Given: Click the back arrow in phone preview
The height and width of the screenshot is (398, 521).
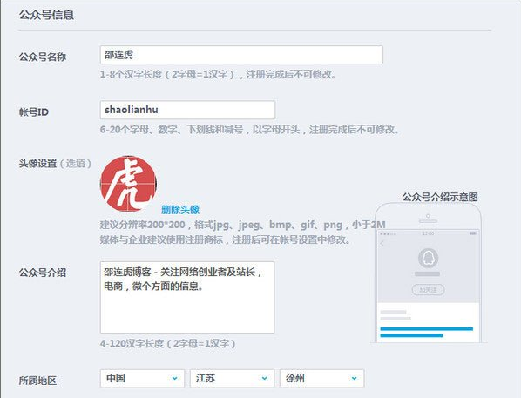Looking at the screenshot, I should coord(382,244).
